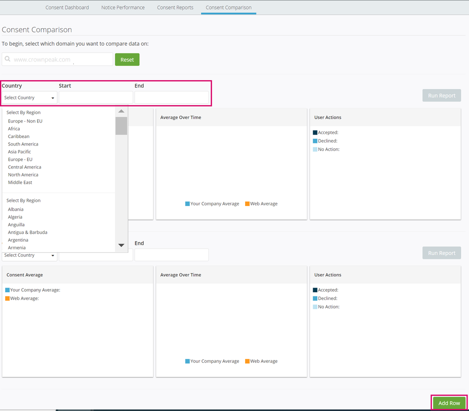Click second Average Over Time panel header

(x=231, y=274)
